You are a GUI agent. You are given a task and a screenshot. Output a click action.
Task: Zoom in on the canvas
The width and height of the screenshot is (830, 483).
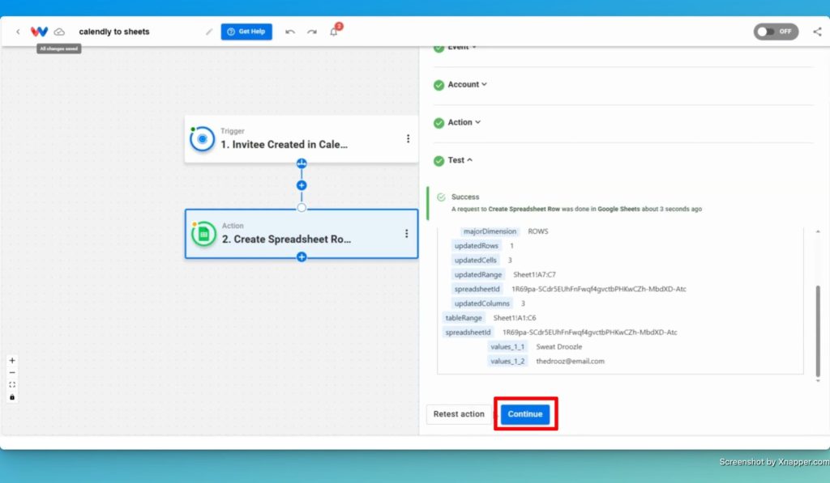tap(12, 360)
